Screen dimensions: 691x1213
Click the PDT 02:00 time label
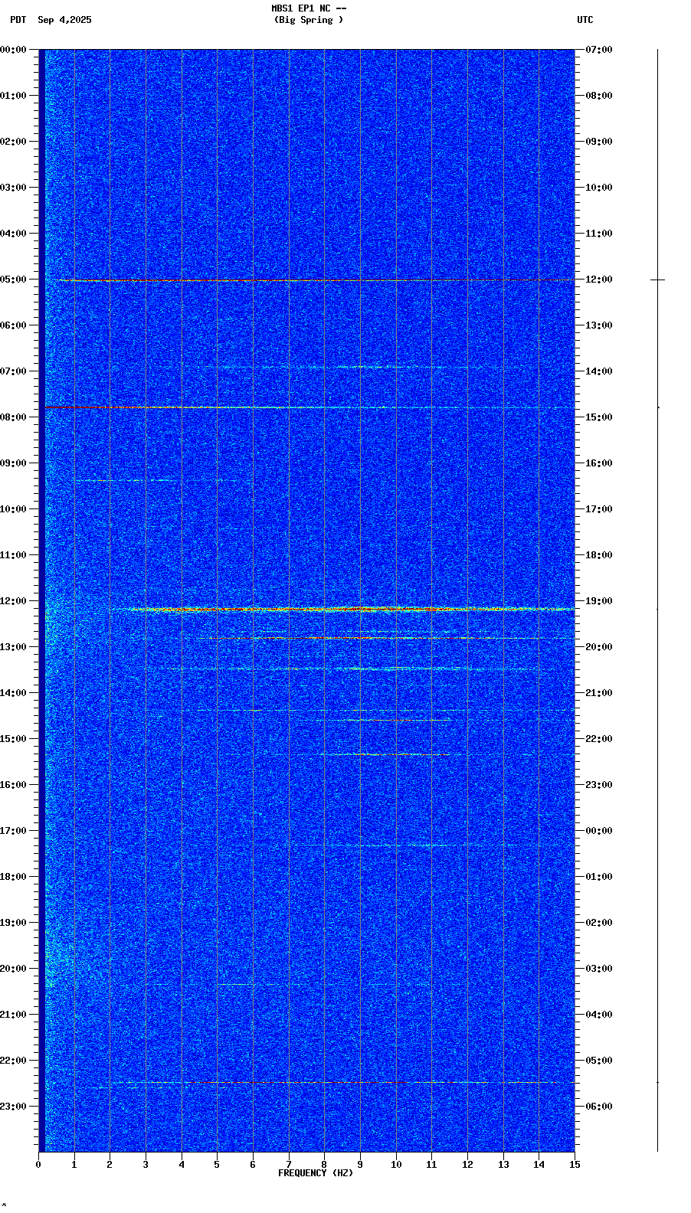(13, 142)
